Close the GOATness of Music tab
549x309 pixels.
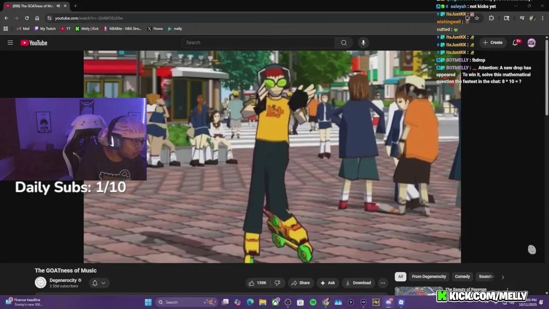click(65, 6)
